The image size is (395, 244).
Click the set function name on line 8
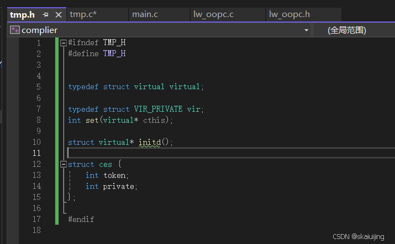pos(92,120)
